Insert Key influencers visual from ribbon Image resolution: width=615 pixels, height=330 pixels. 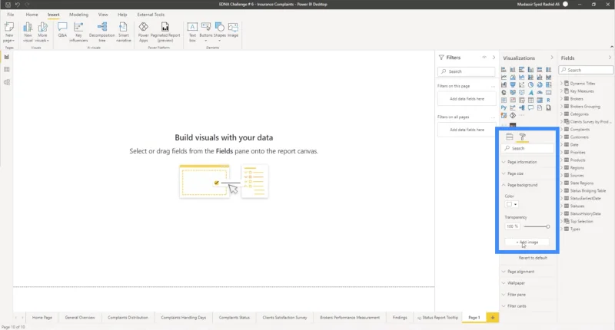click(78, 32)
